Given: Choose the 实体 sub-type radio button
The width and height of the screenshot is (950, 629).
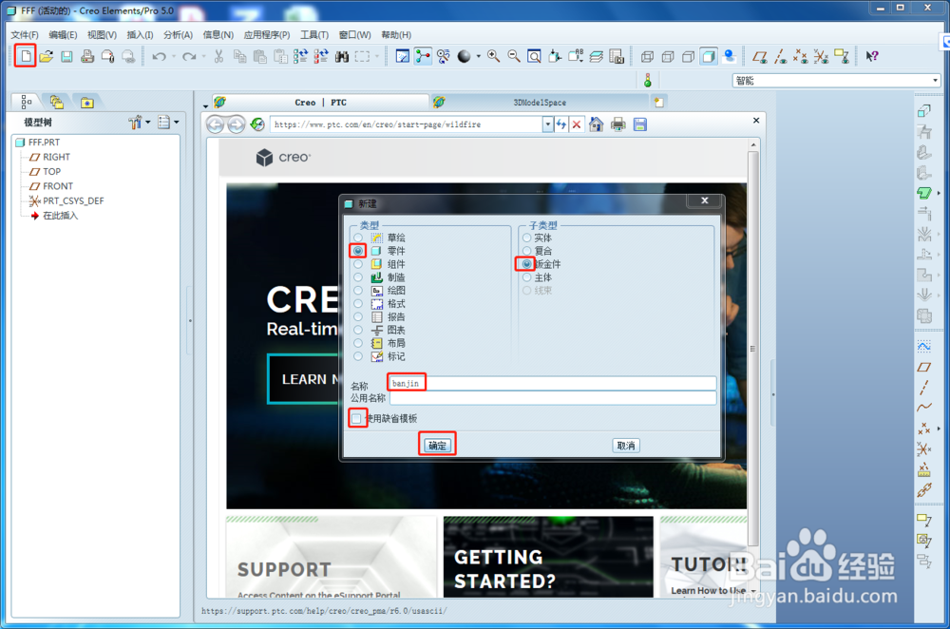Looking at the screenshot, I should [526, 238].
